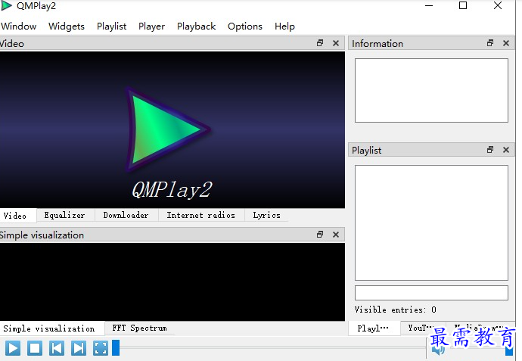Float the Information dock panel

click(490, 43)
